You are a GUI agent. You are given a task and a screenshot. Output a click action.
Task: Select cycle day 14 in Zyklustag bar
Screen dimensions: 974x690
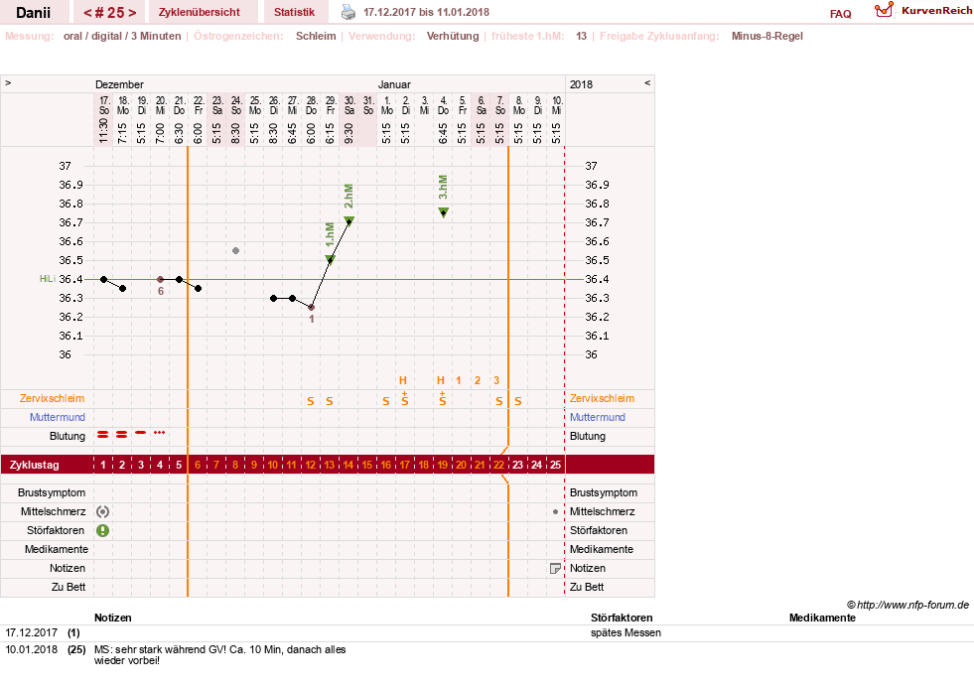click(x=348, y=465)
